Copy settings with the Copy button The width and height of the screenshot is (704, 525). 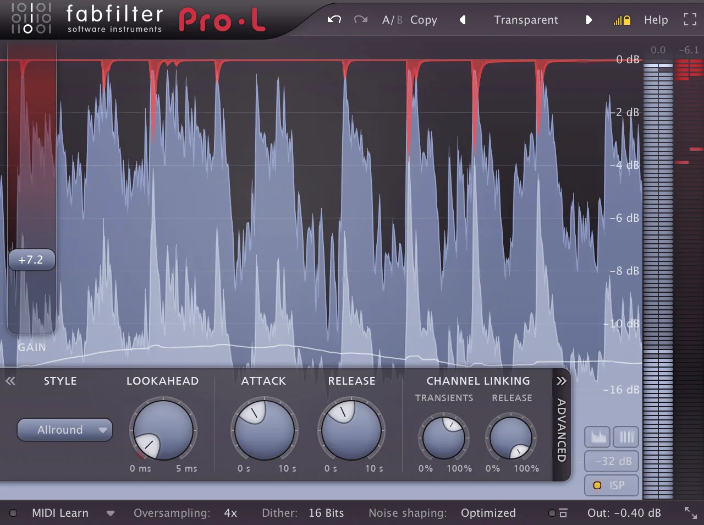pos(424,20)
